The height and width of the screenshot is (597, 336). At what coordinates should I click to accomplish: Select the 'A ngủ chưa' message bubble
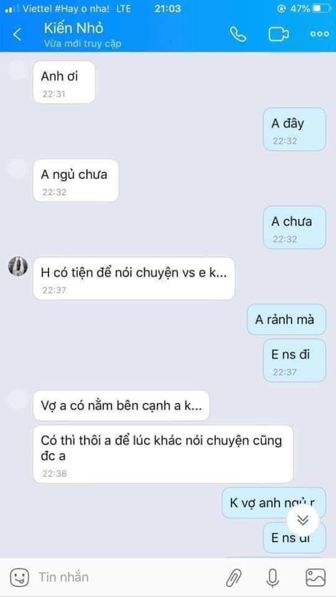pyautogui.click(x=76, y=180)
